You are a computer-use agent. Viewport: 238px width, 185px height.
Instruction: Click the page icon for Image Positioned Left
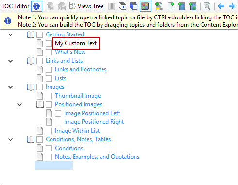49,113
